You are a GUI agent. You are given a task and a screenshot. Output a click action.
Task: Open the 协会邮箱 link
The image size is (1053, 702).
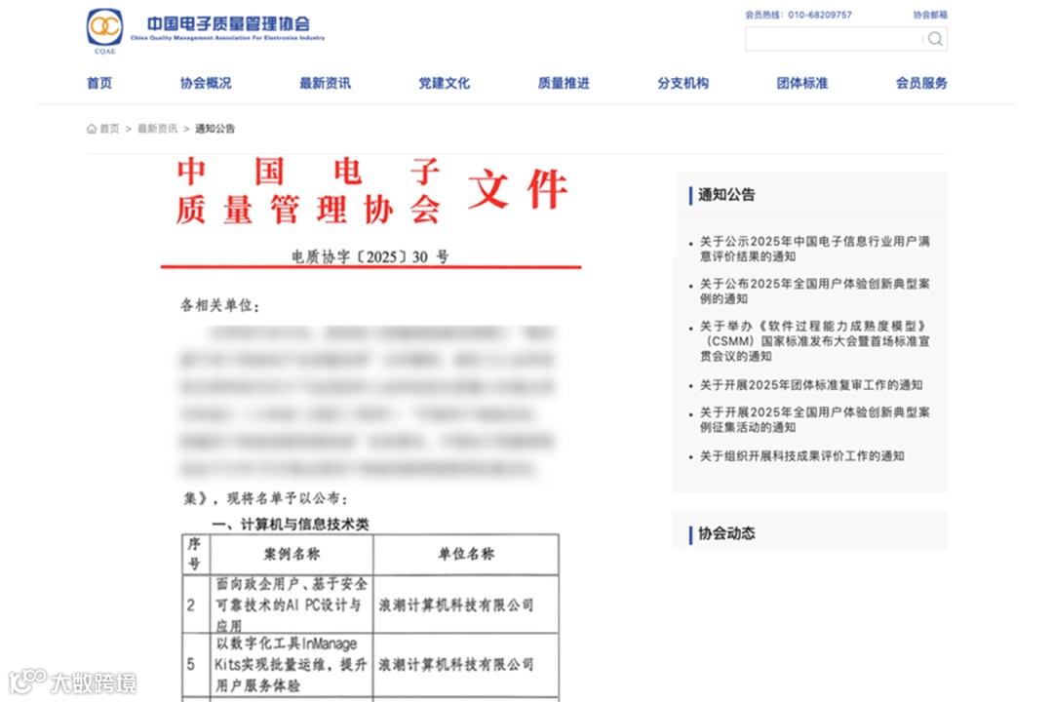[x=930, y=14]
